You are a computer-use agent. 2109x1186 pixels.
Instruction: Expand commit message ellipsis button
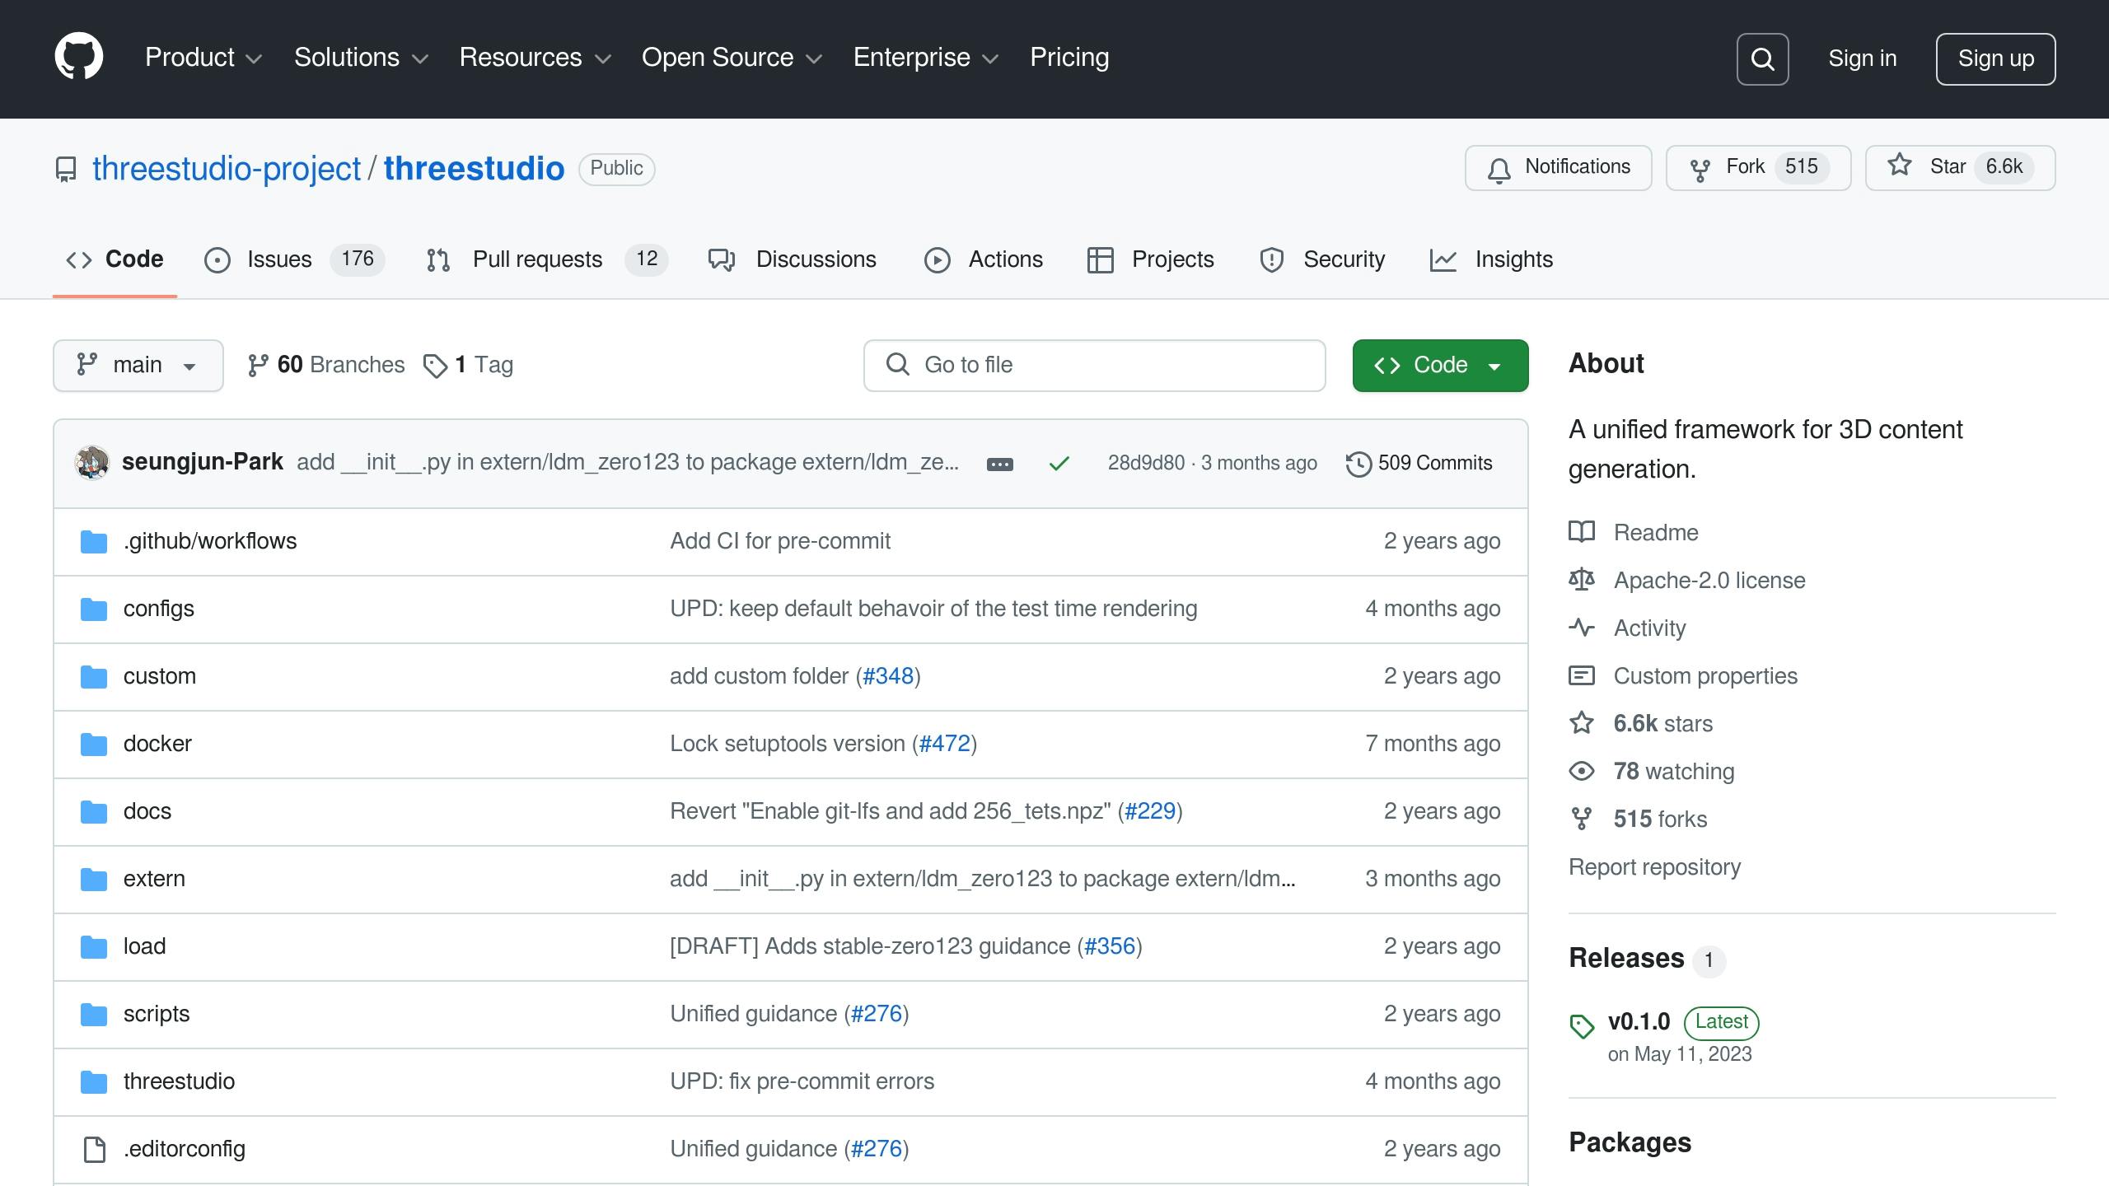(x=999, y=464)
